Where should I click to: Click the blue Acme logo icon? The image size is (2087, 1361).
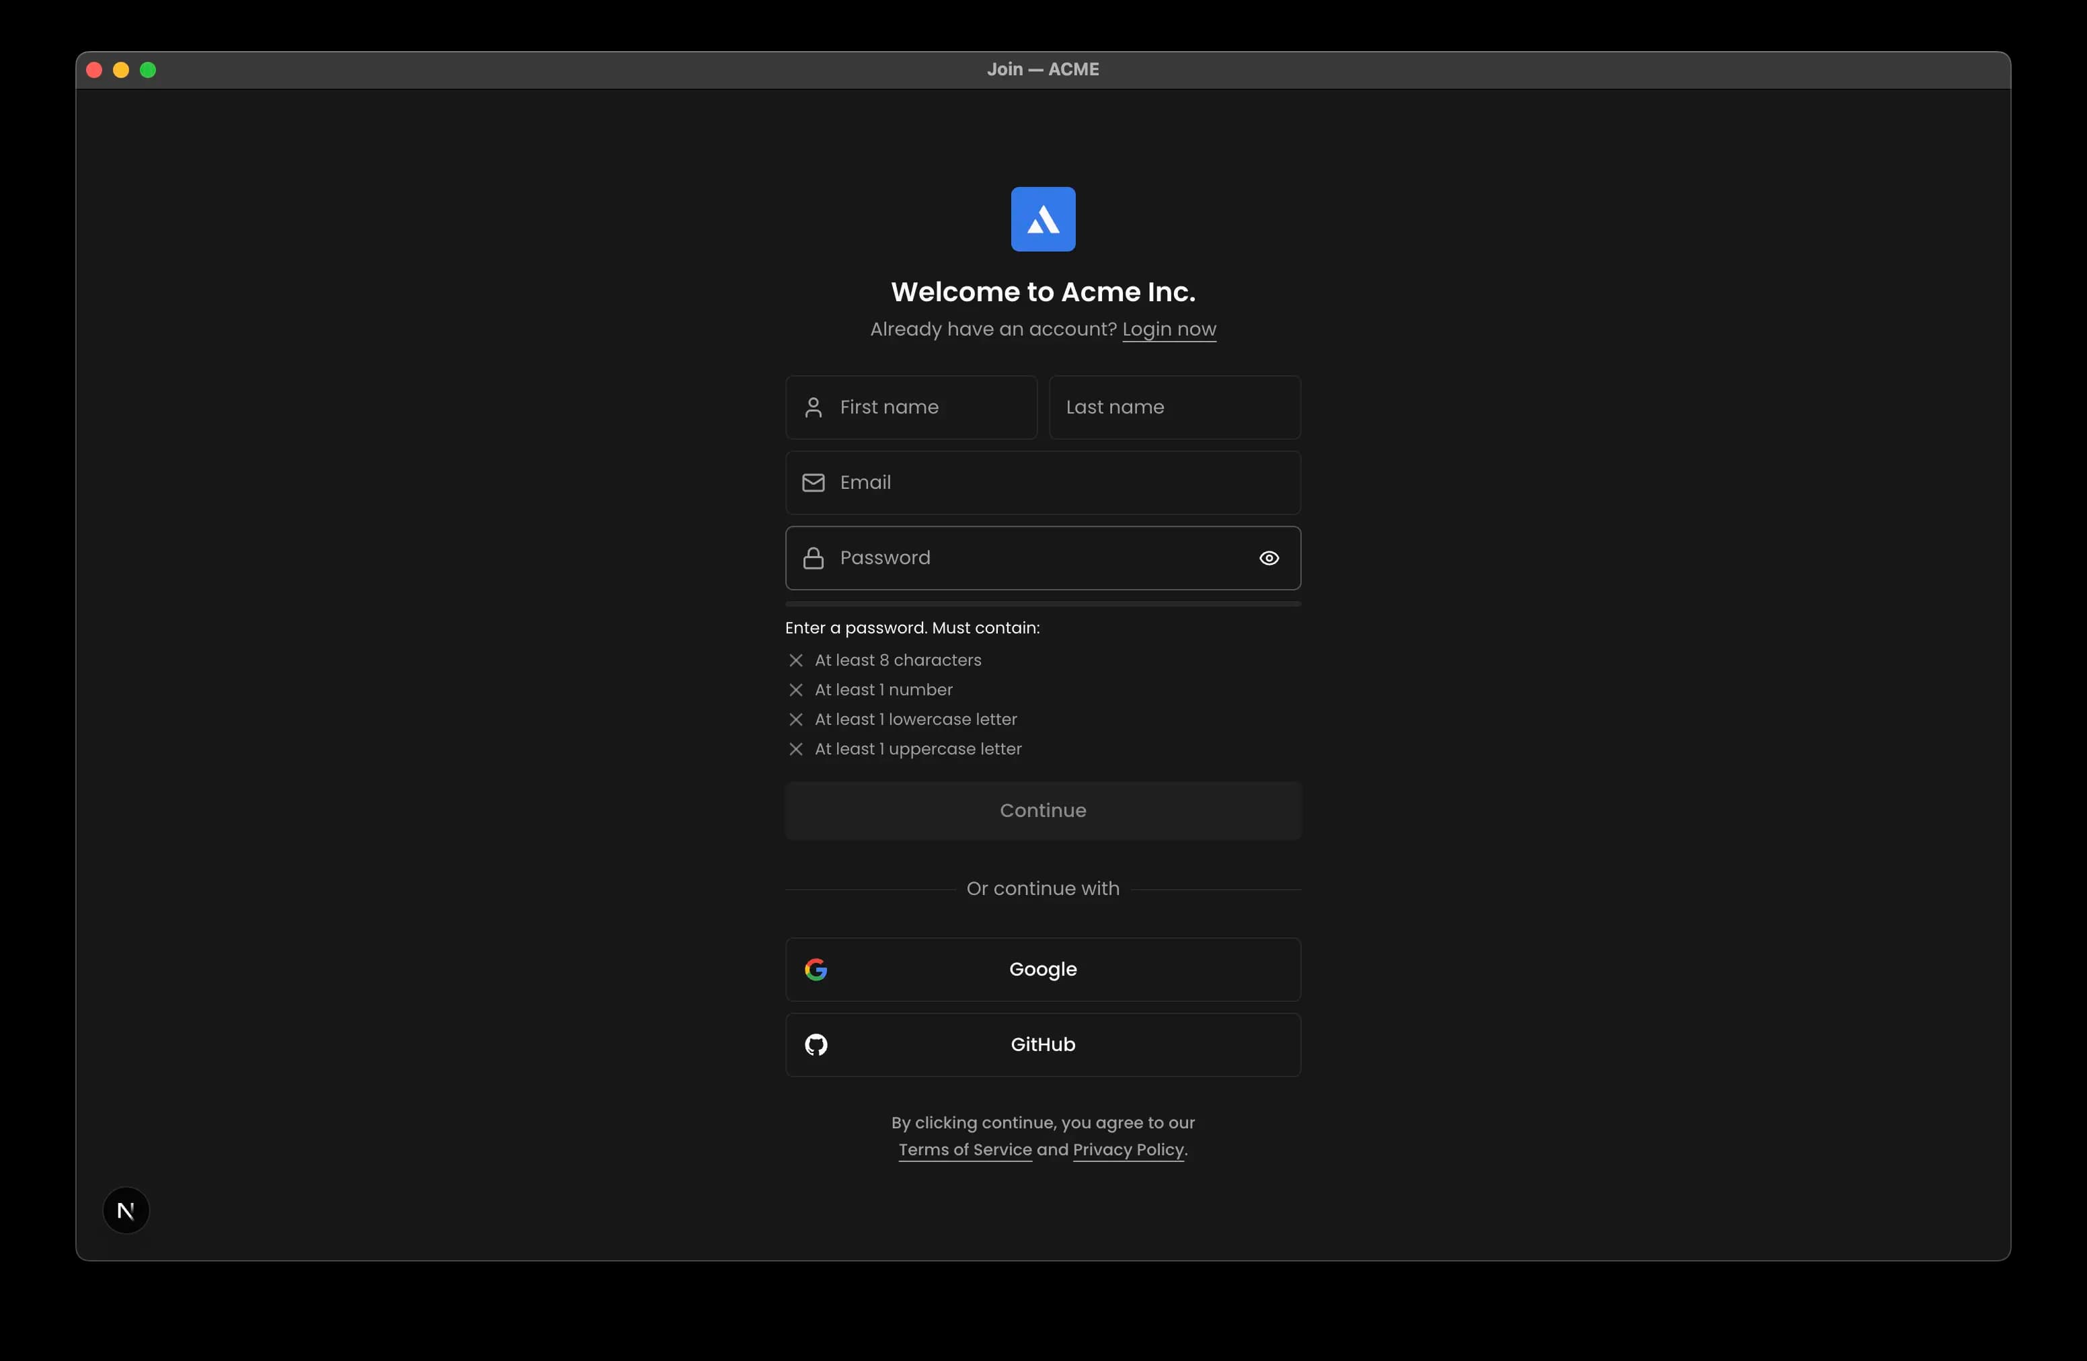1043,219
